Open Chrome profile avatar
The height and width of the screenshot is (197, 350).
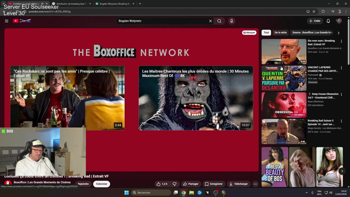coord(339,11)
